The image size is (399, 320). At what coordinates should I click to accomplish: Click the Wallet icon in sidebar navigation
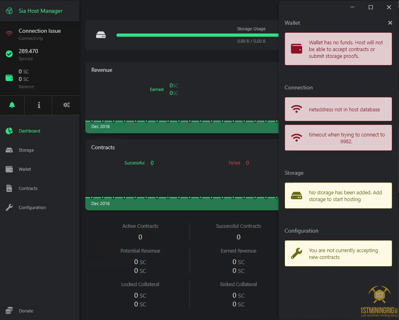click(9, 169)
